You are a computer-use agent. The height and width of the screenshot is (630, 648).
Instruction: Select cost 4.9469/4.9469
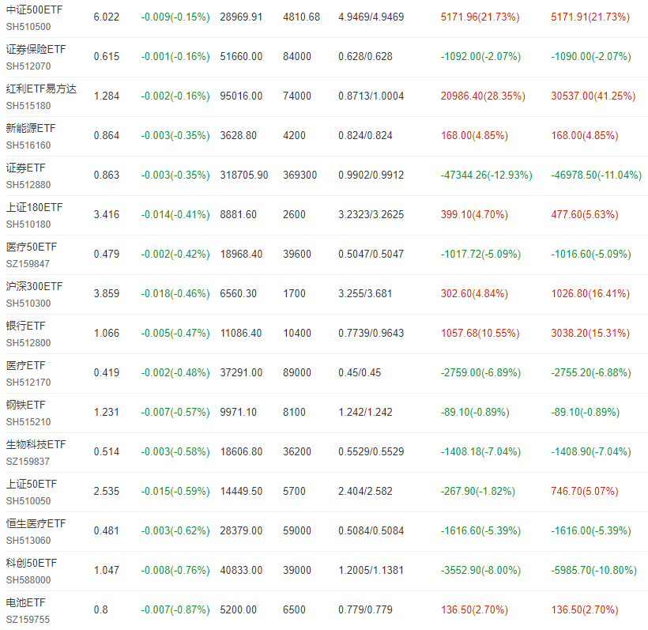click(371, 17)
